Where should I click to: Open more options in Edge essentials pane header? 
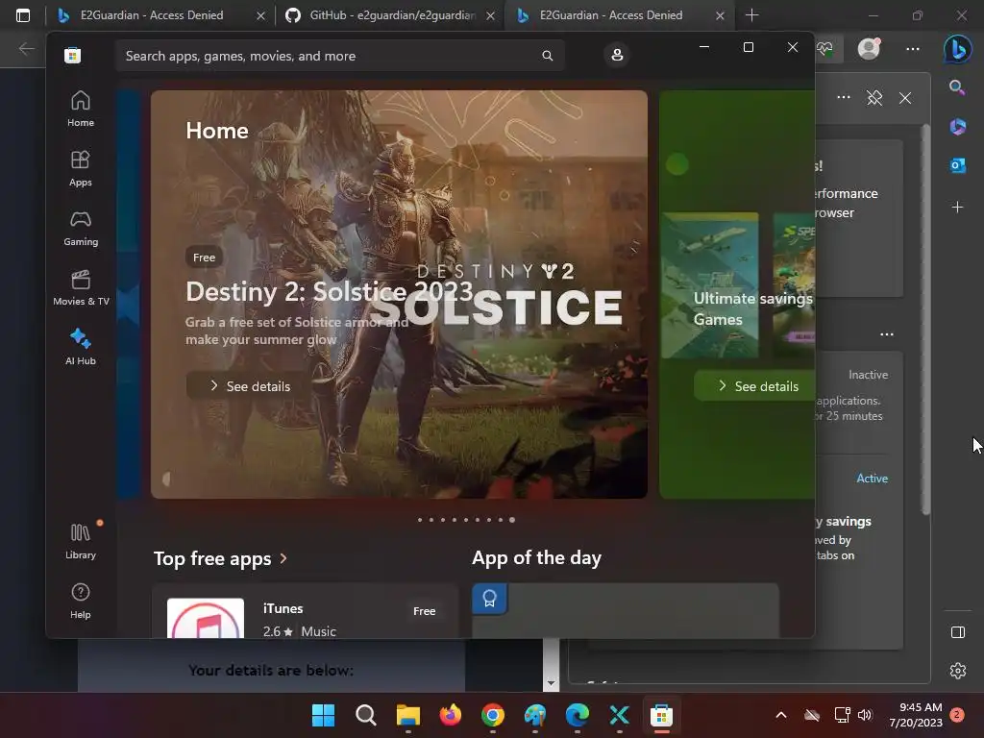pyautogui.click(x=844, y=97)
